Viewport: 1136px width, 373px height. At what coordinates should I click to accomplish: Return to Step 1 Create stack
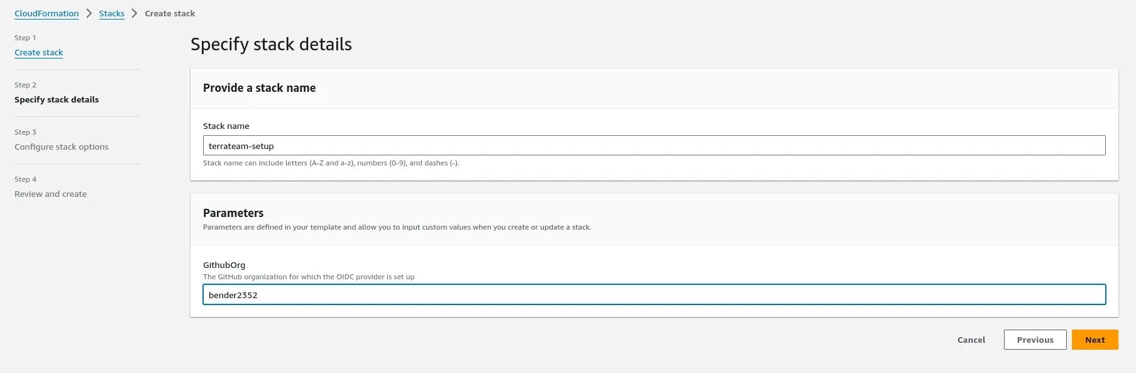click(x=38, y=53)
